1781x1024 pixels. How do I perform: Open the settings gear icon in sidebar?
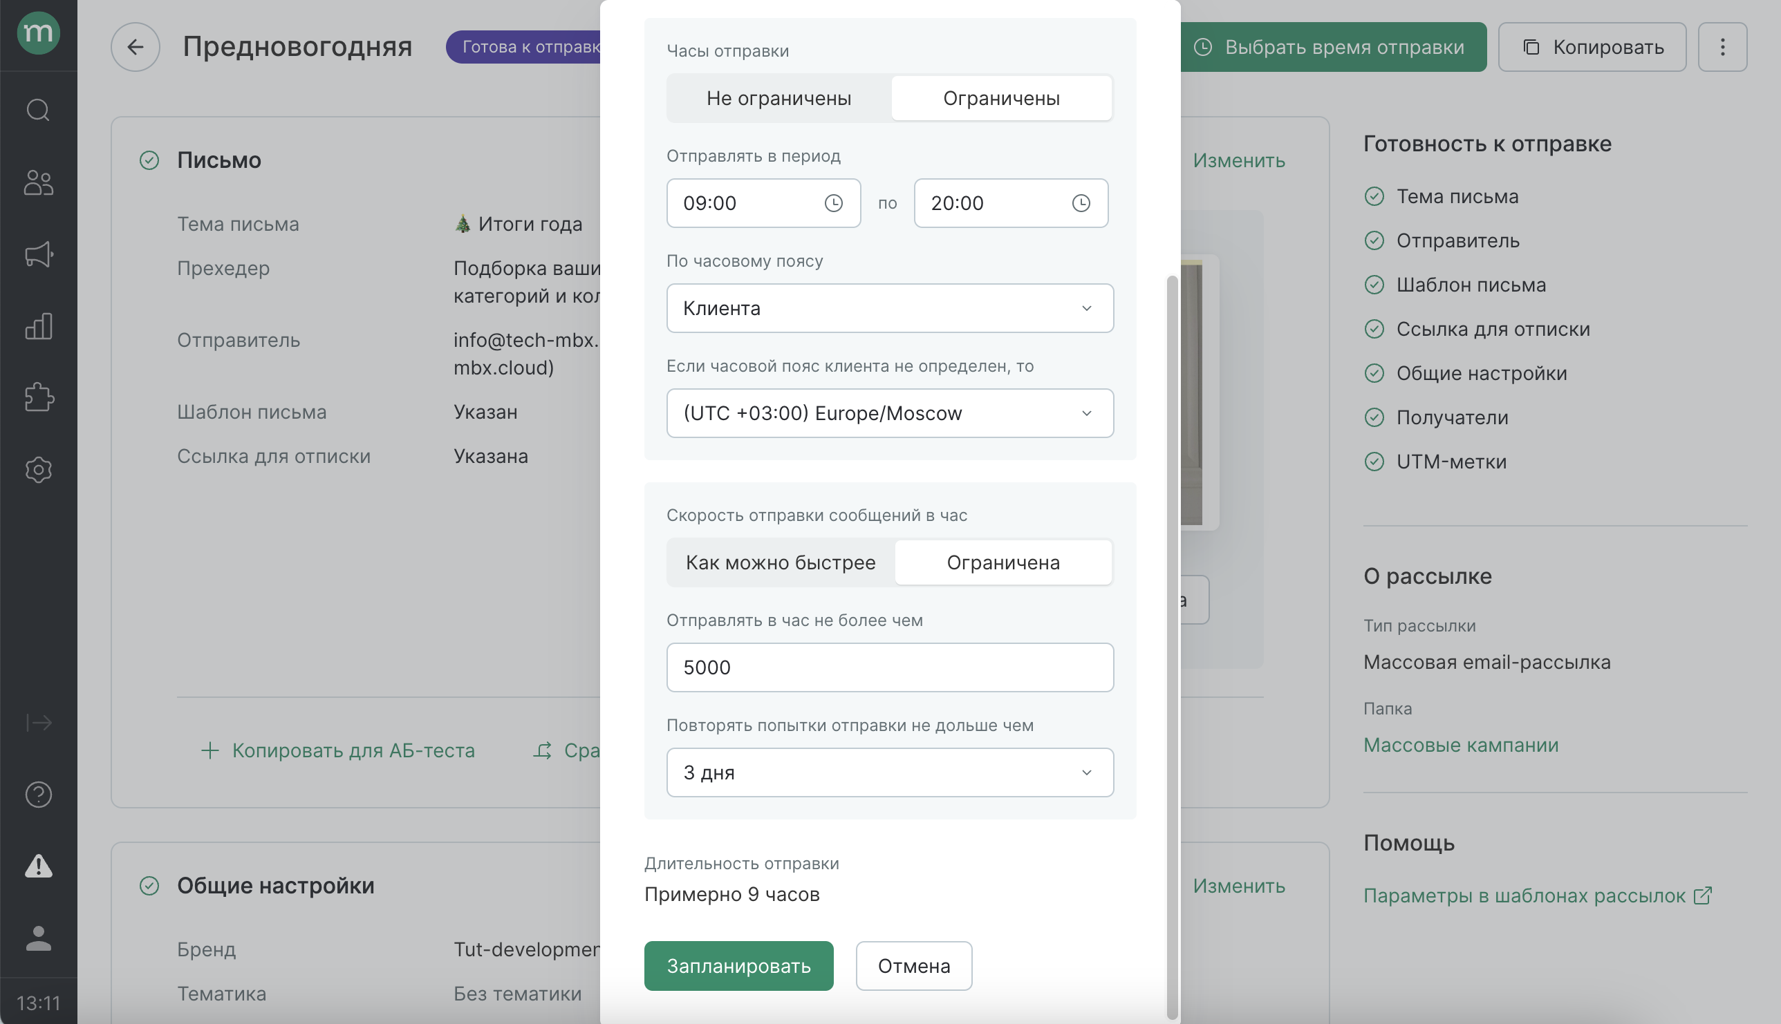(38, 470)
